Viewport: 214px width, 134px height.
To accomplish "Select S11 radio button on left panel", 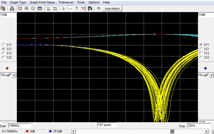I will click(3, 45).
